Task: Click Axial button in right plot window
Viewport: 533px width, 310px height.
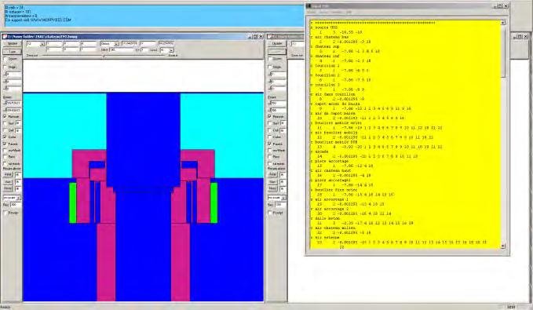Action: [x=273, y=175]
